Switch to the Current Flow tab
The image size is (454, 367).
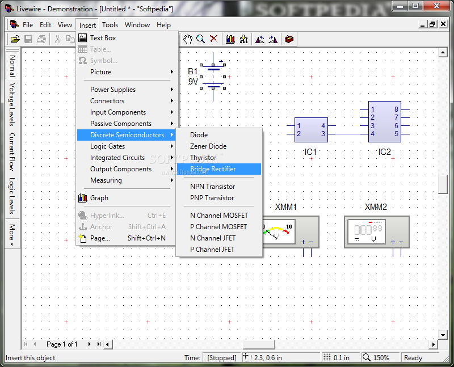tap(12, 152)
